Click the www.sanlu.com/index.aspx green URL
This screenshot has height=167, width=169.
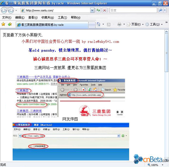pos(31,104)
